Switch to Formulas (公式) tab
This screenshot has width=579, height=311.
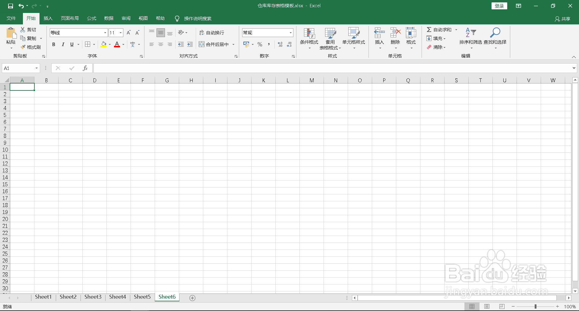click(92, 18)
